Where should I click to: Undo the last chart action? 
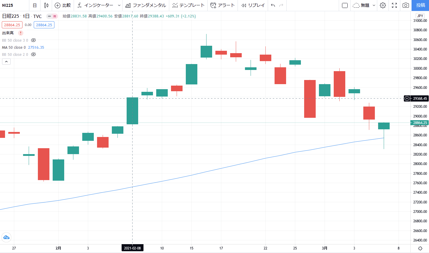[273, 5]
